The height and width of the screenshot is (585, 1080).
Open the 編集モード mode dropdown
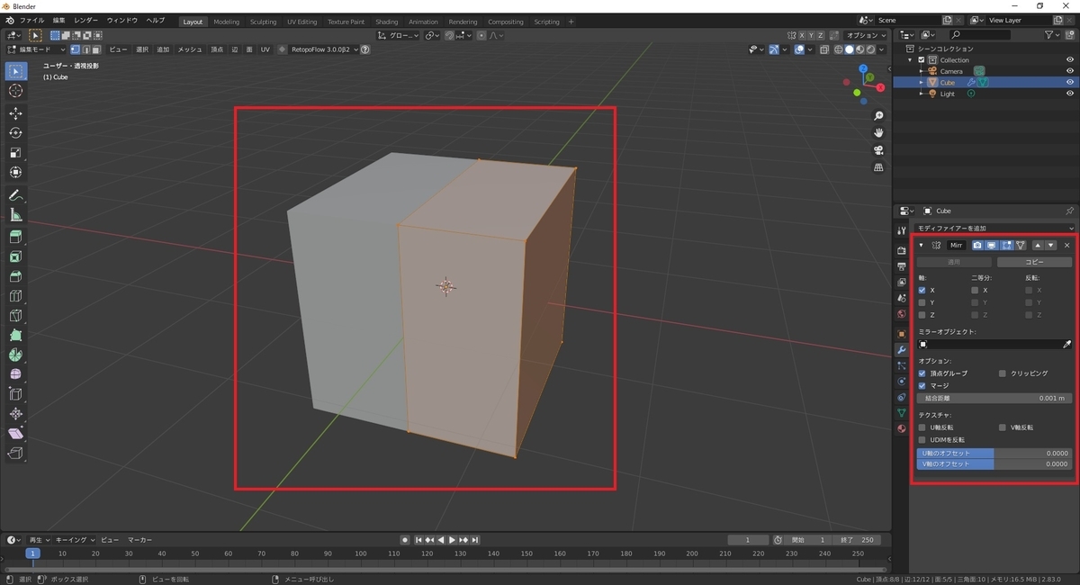pos(36,49)
